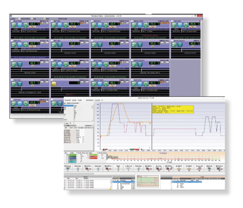Click the gray button above the sample fields
The height and width of the screenshot is (208, 243).
[70, 125]
